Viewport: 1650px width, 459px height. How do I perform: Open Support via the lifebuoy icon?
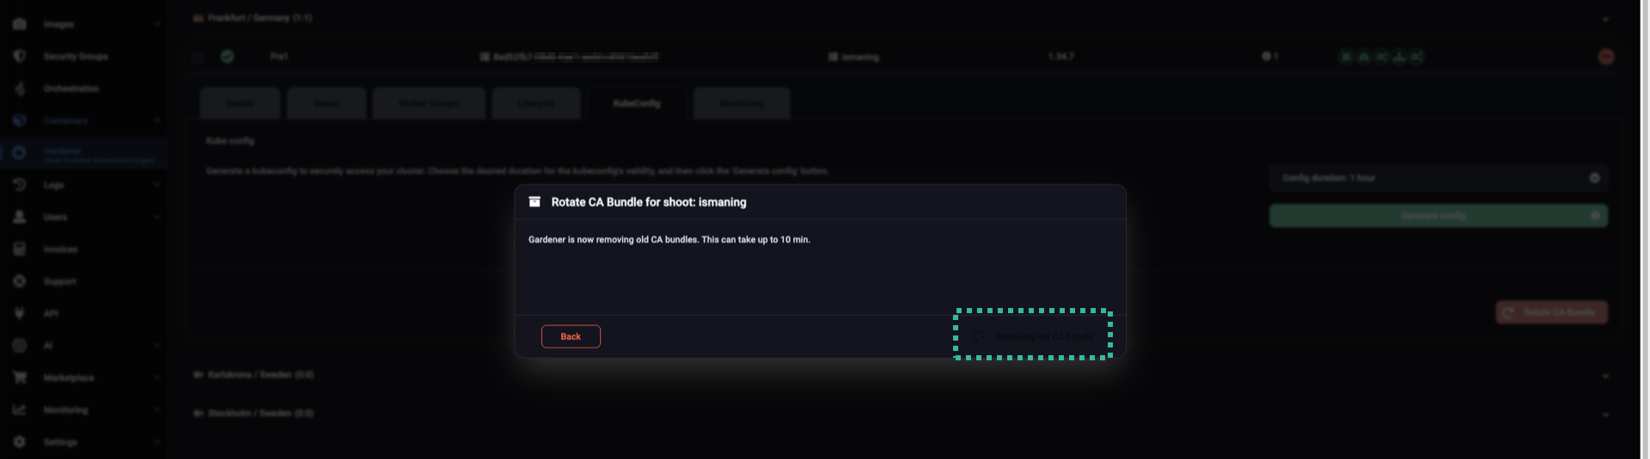coord(19,281)
